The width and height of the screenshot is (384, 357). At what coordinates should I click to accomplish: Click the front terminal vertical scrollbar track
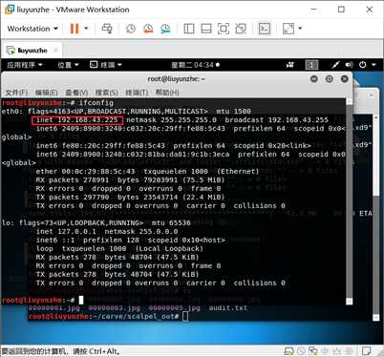point(350,200)
